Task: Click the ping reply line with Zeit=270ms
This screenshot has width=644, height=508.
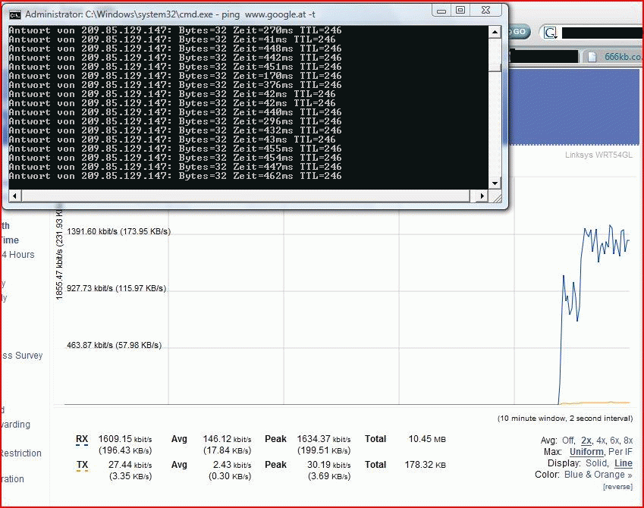Action: click(x=175, y=30)
